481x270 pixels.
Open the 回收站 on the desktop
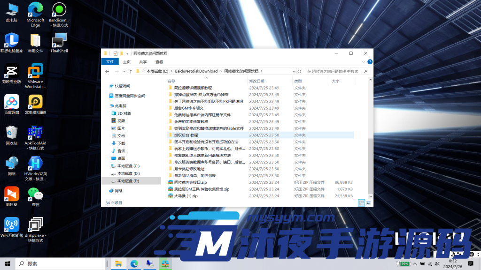point(11,133)
